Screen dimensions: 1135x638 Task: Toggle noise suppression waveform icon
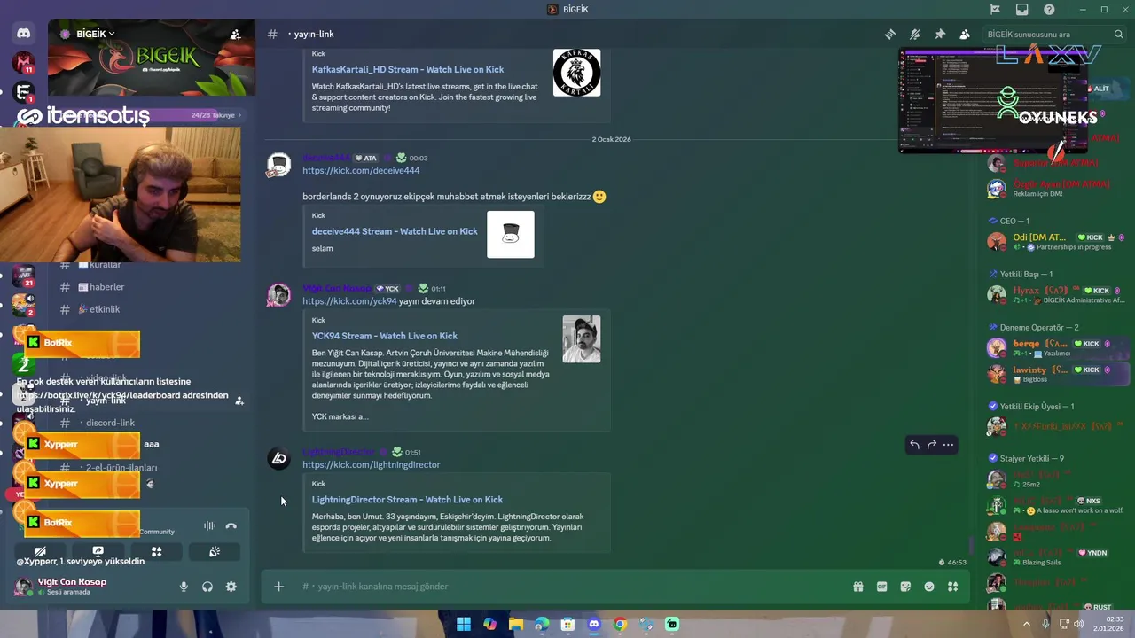(x=209, y=525)
